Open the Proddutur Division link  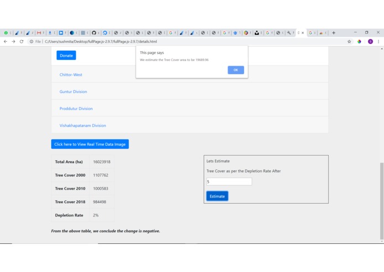coord(76,108)
